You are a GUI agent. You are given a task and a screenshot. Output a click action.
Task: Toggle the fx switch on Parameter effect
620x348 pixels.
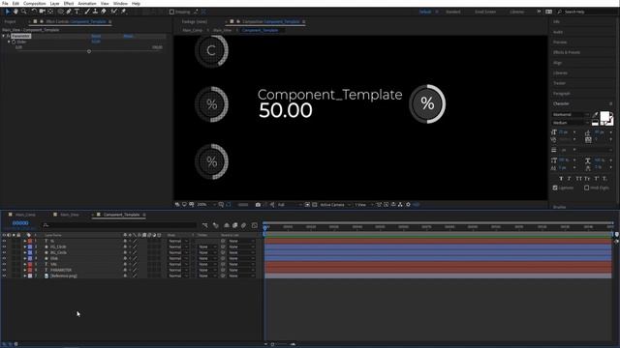[x=8, y=36]
